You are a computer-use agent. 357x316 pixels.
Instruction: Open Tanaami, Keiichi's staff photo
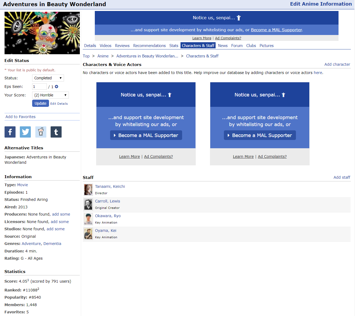click(x=88, y=190)
